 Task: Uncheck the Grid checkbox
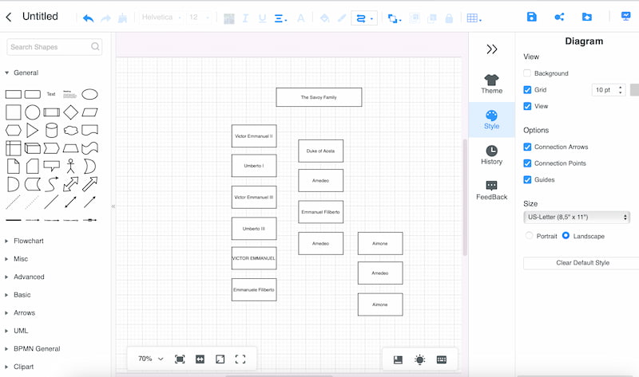527,90
